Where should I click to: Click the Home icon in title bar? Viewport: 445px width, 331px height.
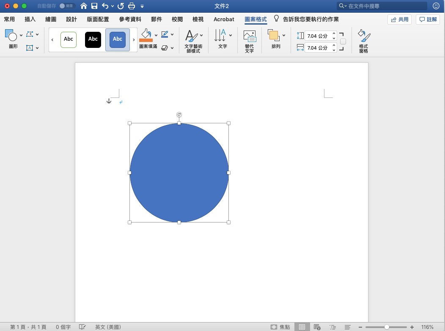(84, 6)
